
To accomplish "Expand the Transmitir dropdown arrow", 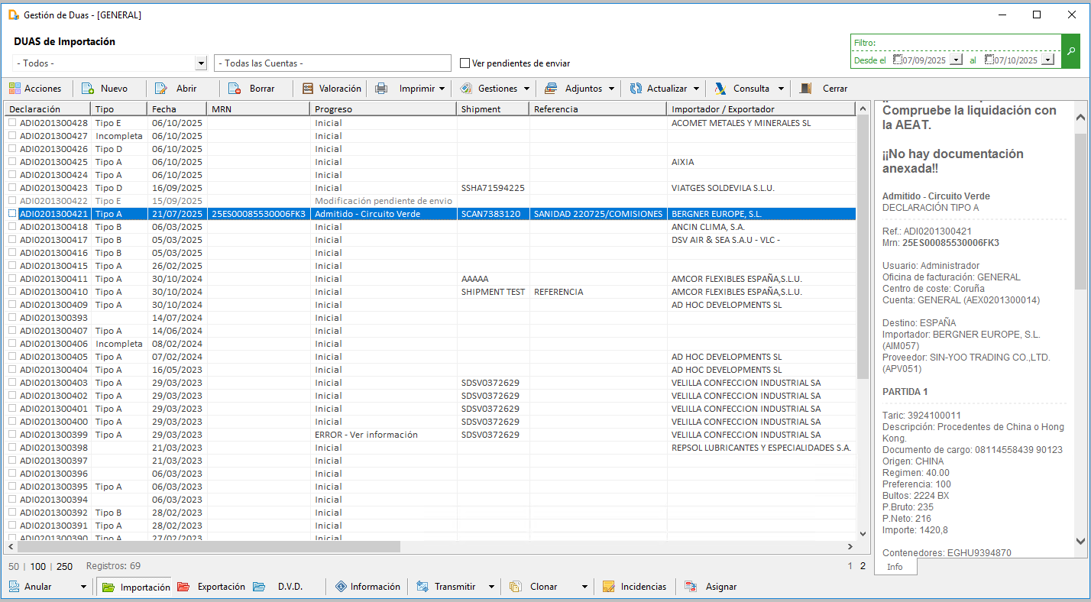I will (x=492, y=587).
